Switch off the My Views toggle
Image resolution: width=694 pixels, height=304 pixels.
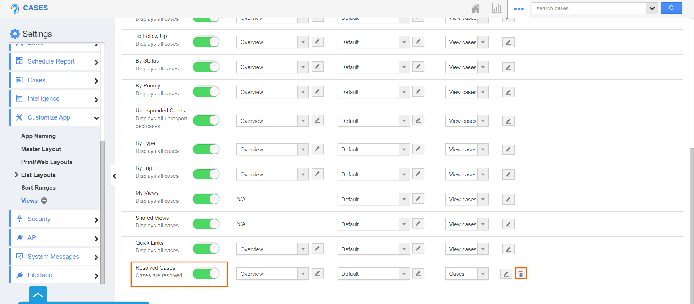[x=206, y=199]
